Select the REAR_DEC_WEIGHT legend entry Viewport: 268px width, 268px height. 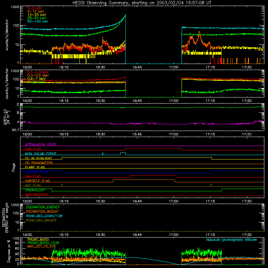41,220
